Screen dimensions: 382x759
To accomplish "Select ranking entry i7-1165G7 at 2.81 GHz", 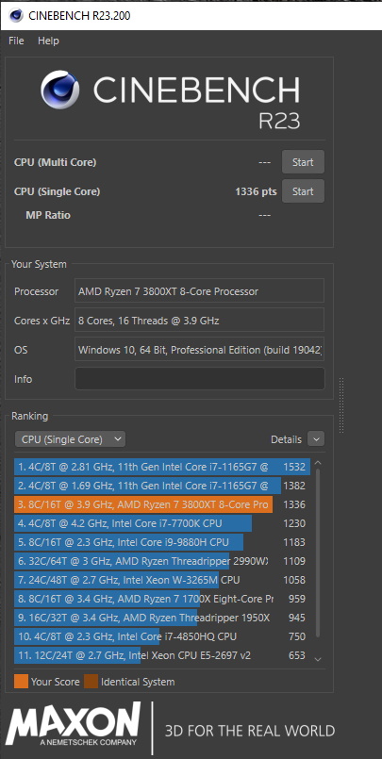I will point(162,467).
